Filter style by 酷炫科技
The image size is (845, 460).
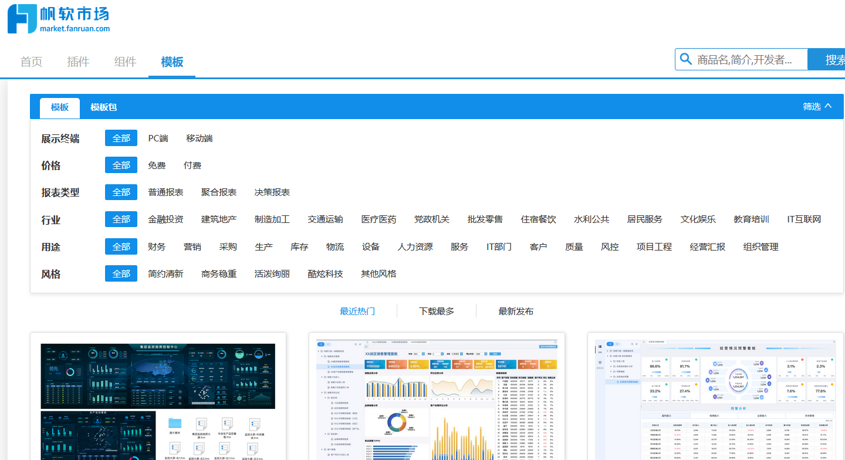point(326,274)
